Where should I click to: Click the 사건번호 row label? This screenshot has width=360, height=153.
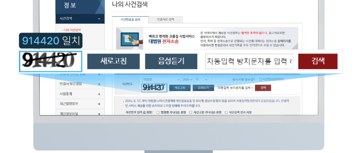(x=128, y=84)
